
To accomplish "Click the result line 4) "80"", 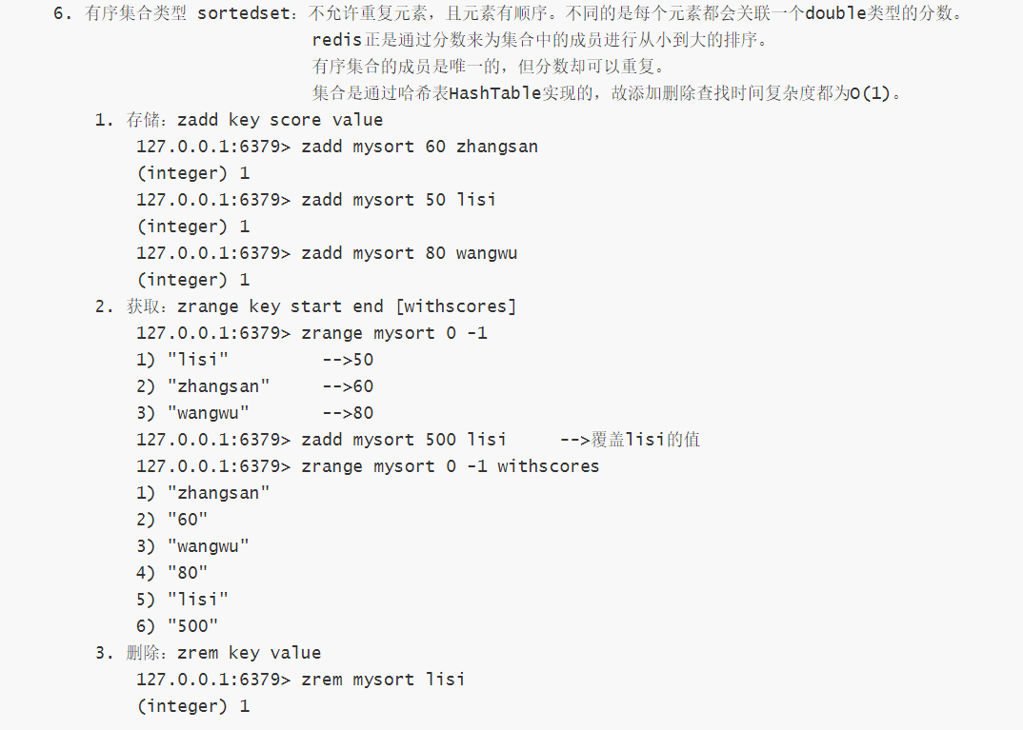I will (172, 573).
